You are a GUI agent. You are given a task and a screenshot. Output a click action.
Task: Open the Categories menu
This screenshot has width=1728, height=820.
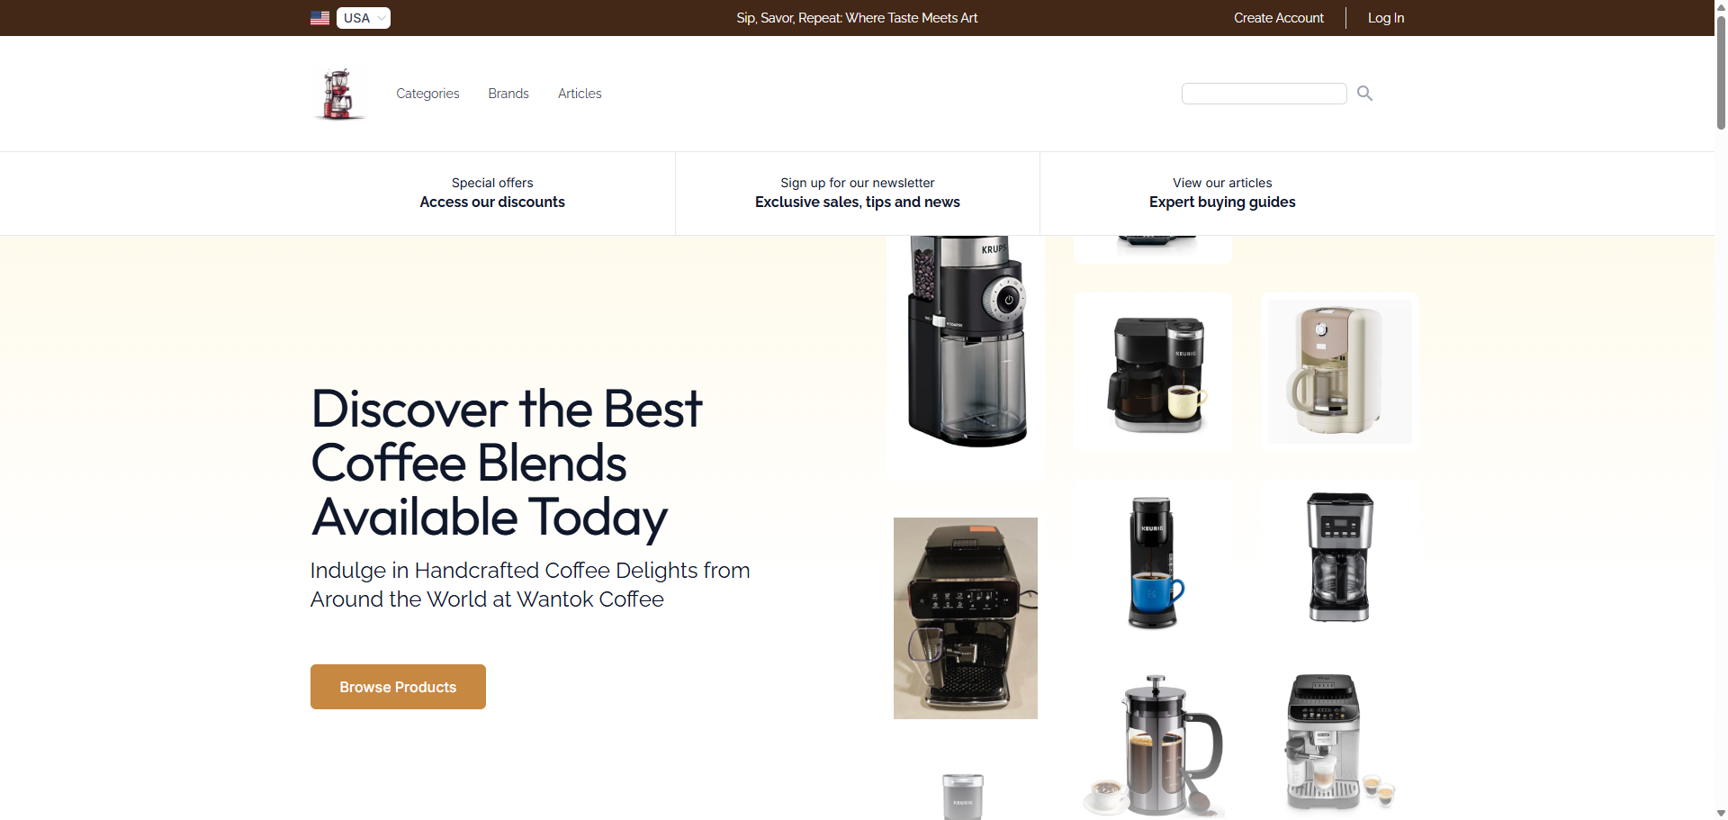(427, 94)
